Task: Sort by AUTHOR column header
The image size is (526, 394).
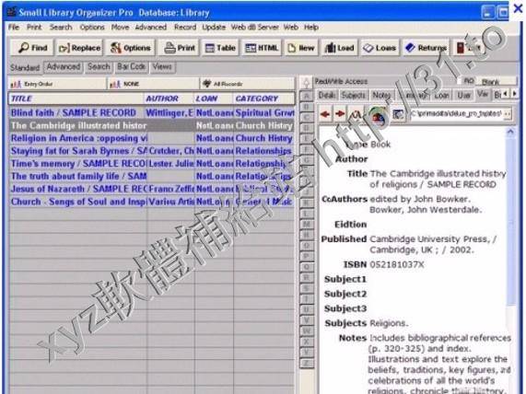Action: (169, 98)
